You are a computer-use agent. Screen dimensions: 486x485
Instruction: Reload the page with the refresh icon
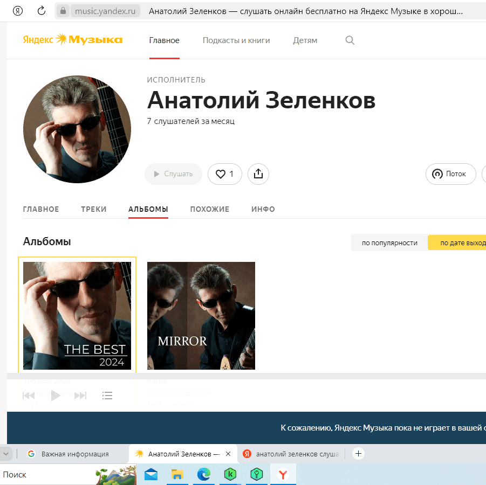[x=41, y=11]
